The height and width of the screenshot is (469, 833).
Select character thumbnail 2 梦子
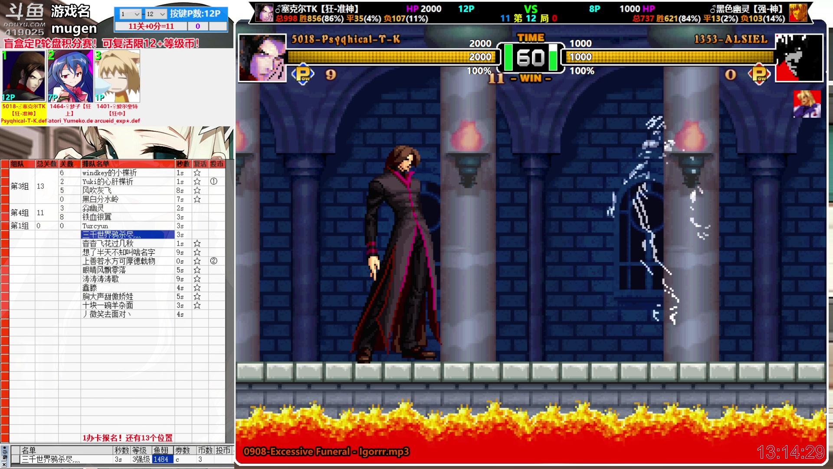pyautogui.click(x=70, y=76)
